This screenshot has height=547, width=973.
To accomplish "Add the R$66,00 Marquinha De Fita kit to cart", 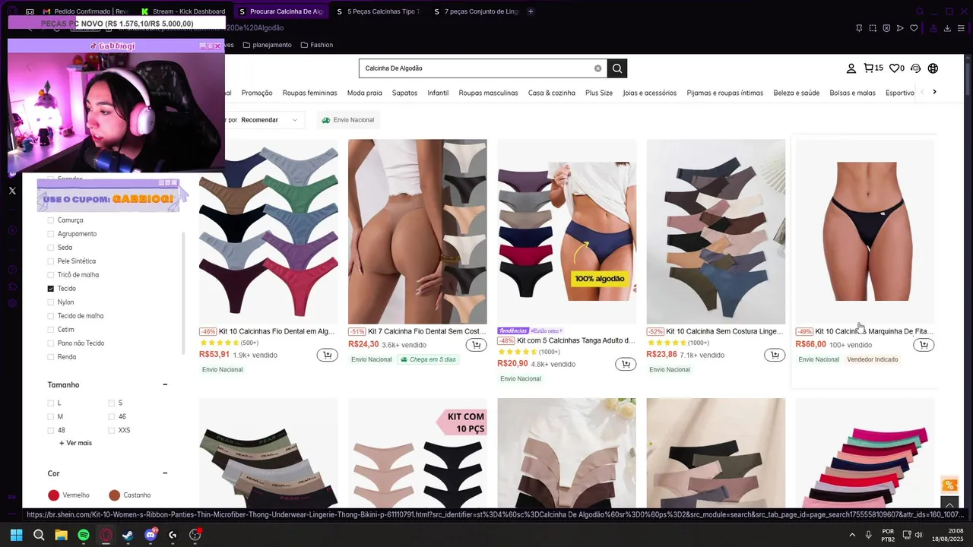I will 924,345.
